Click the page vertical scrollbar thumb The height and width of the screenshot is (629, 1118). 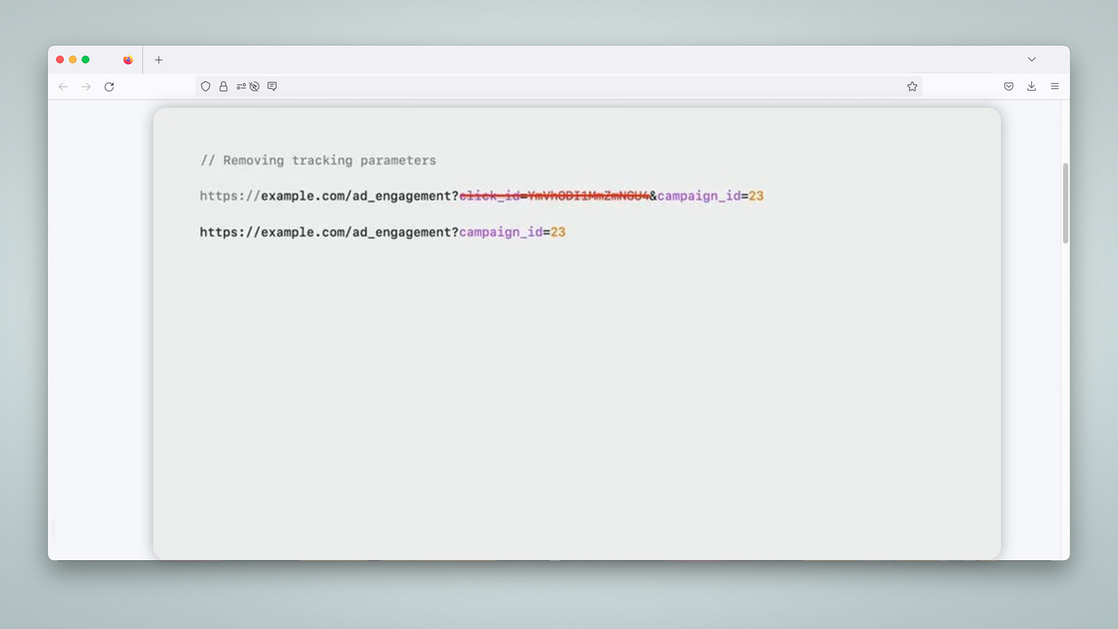(x=1066, y=203)
